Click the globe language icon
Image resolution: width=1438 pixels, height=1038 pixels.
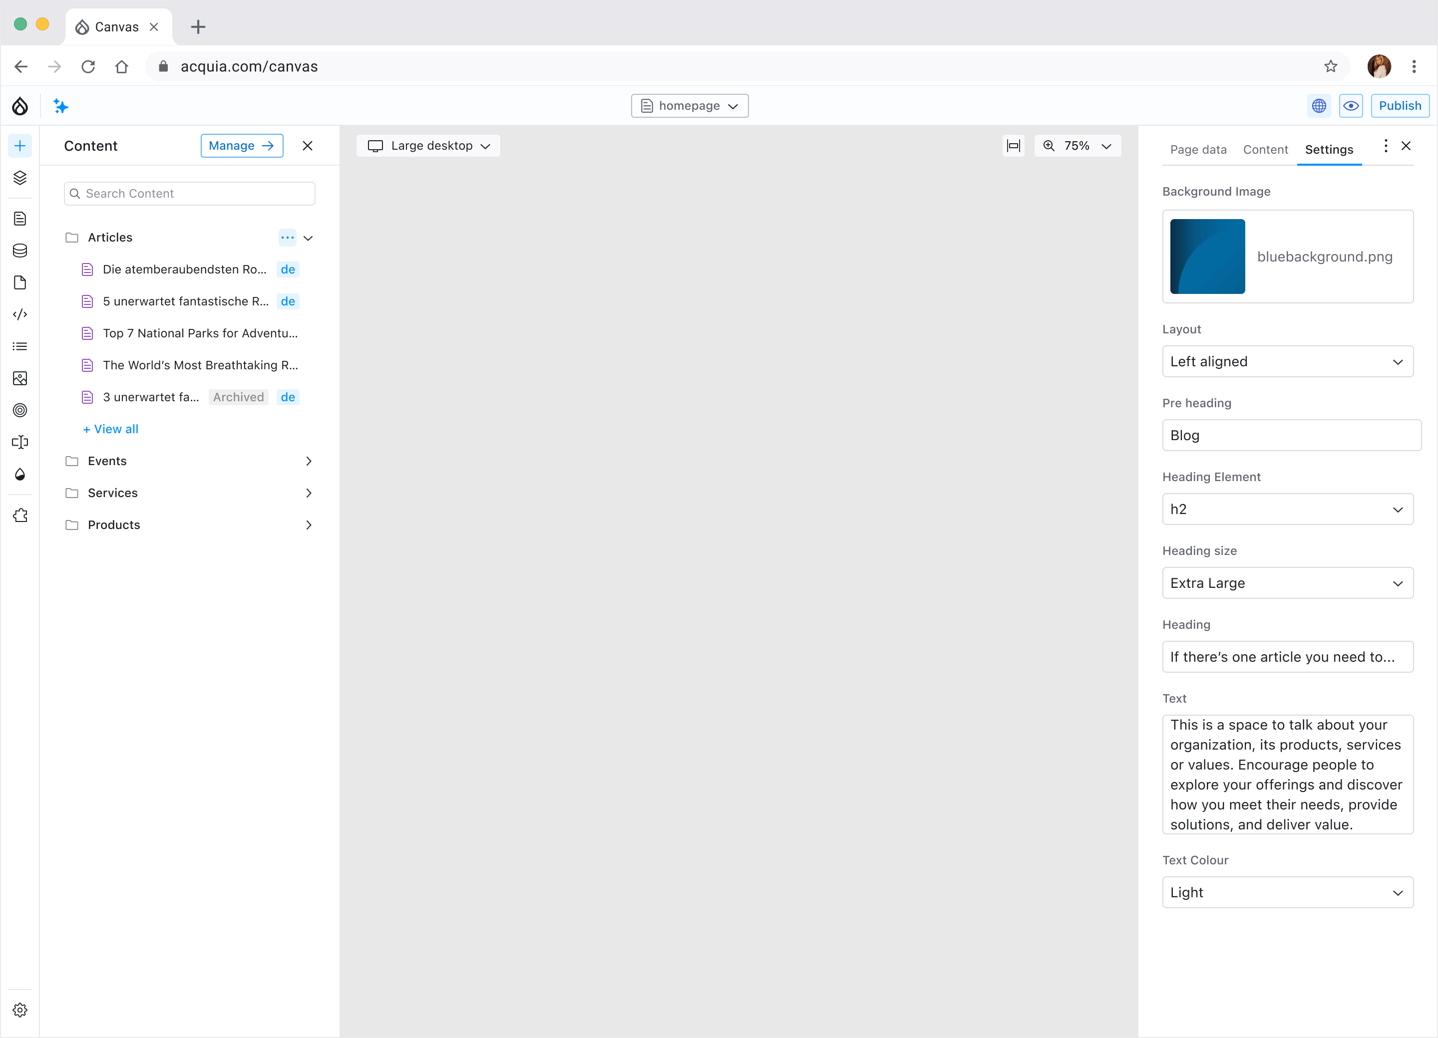[1319, 106]
